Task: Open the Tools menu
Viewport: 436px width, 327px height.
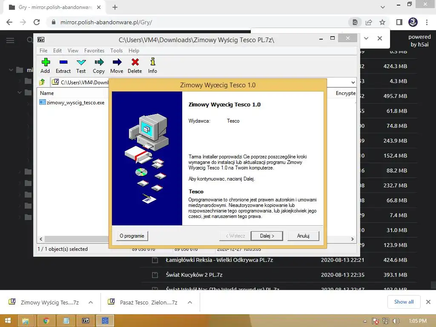Action: [116, 51]
